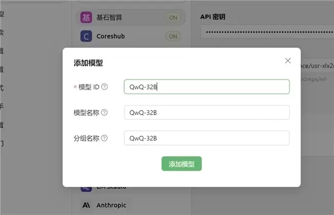The width and height of the screenshot is (334, 215).
Task: Click the API 密钥 password field
Action: click(x=267, y=32)
